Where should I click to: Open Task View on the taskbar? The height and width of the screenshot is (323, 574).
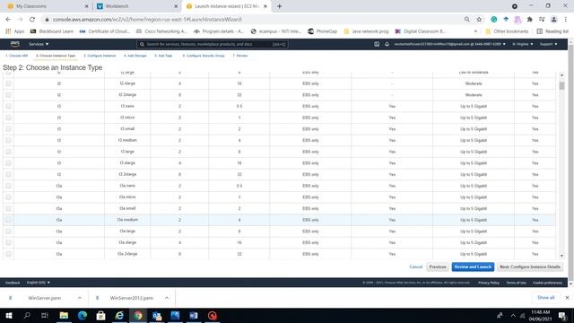[45, 315]
